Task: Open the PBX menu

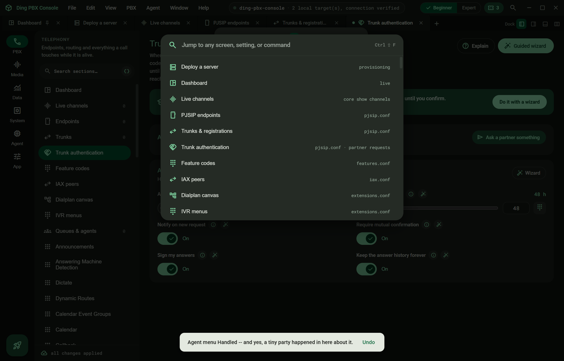Action: tap(131, 8)
